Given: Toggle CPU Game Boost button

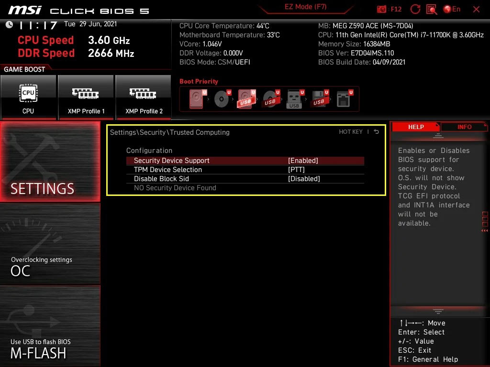Looking at the screenshot, I should [28, 97].
